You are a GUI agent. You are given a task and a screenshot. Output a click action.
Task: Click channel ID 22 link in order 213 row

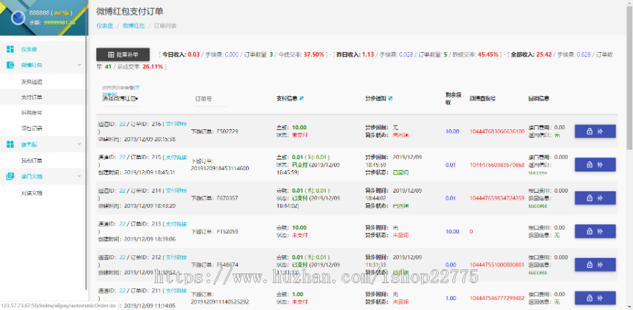click(x=122, y=224)
